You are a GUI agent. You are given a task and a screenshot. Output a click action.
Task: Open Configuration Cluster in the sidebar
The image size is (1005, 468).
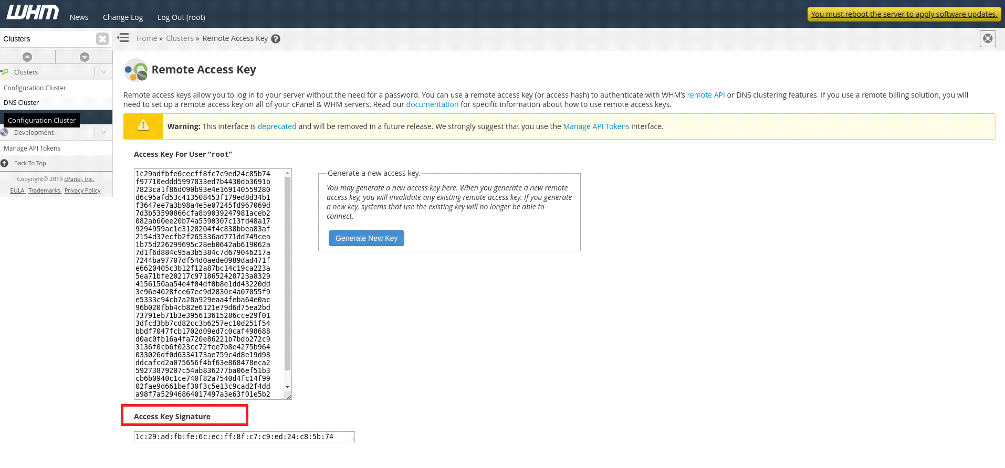coord(35,88)
